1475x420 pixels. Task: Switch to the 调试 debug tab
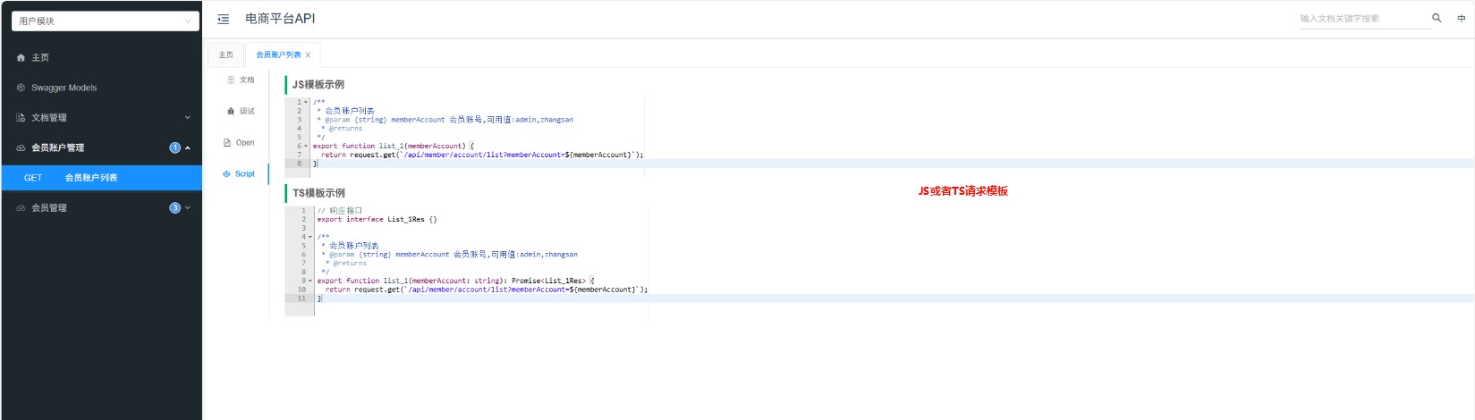click(x=241, y=112)
